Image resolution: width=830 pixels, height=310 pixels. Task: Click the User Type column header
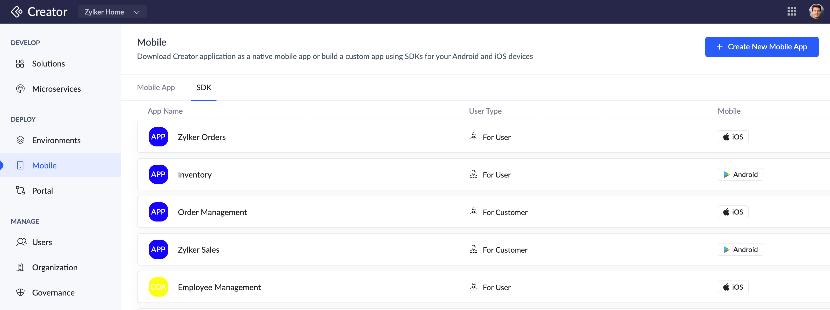(485, 111)
